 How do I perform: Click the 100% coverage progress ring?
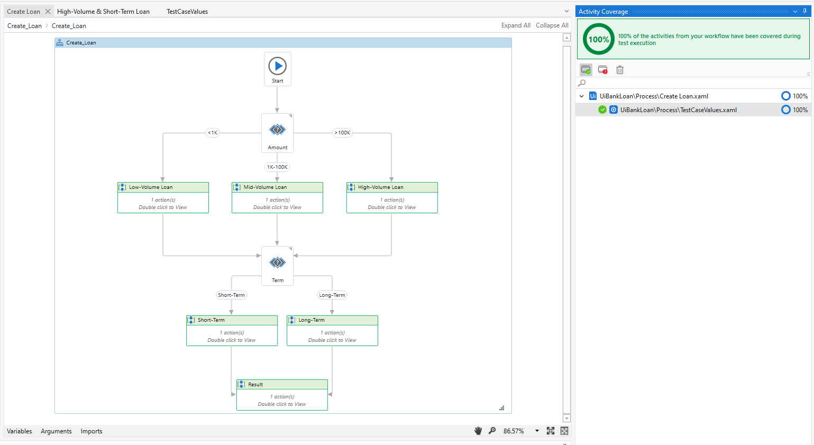(599, 39)
